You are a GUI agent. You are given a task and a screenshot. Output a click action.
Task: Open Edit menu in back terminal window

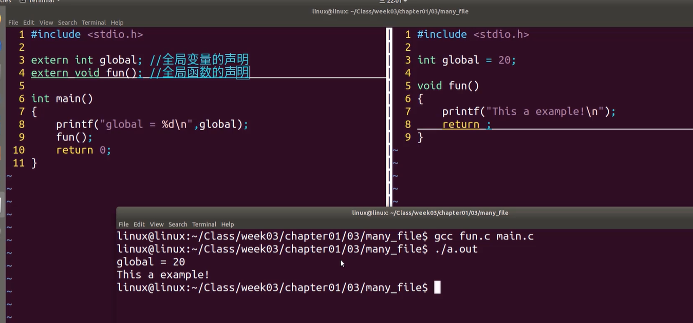coord(29,23)
